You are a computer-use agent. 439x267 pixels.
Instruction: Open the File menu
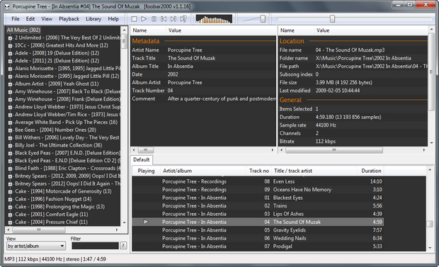pyautogui.click(x=16, y=19)
